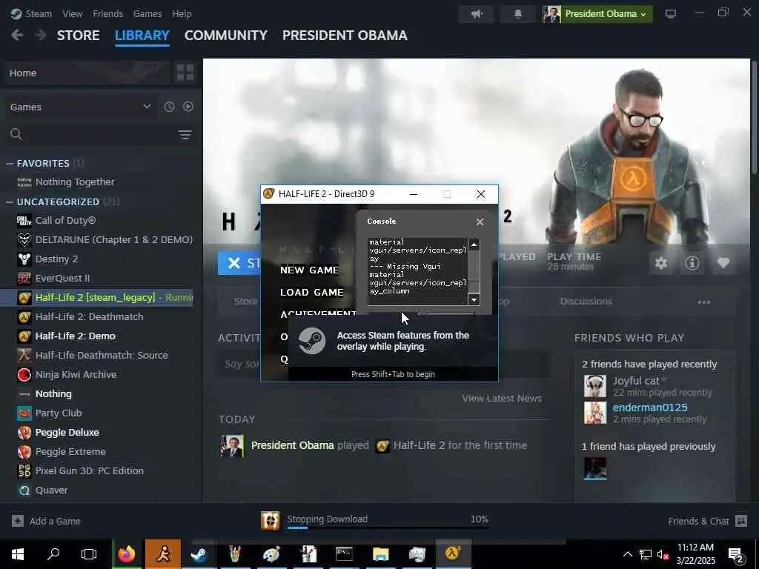Open the advanced filter options icon
The width and height of the screenshot is (759, 569).
(x=185, y=135)
